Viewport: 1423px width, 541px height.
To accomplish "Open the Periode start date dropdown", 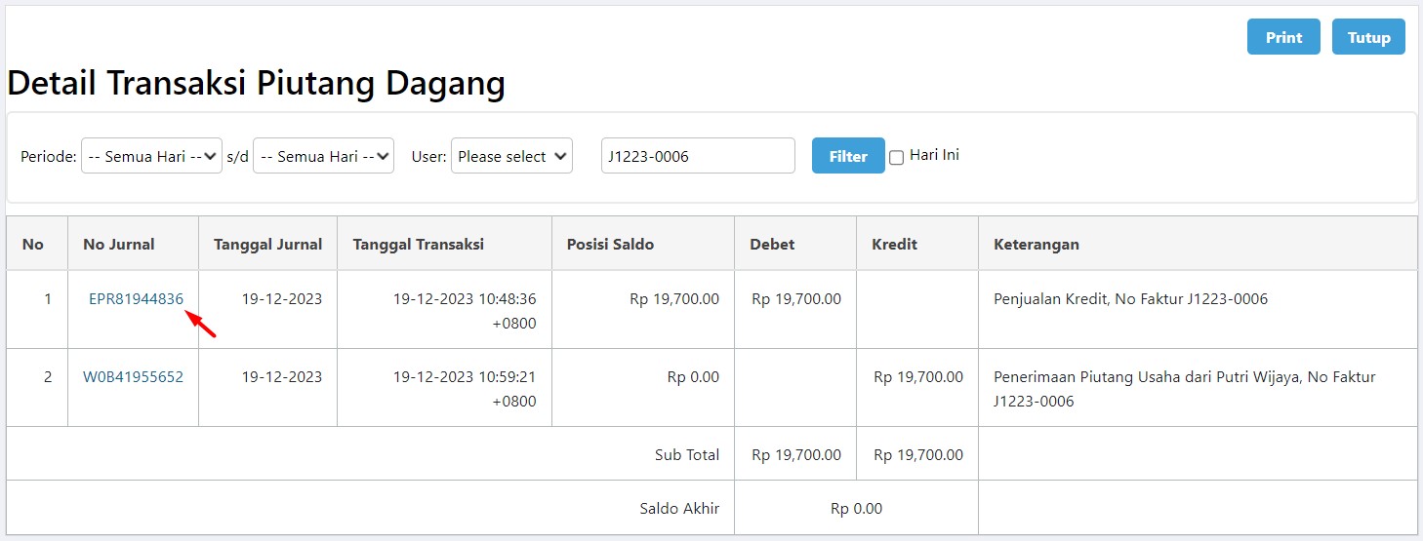I will point(151,156).
